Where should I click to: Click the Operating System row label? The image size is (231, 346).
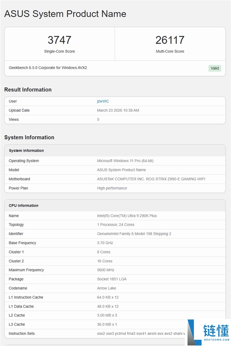24,161
